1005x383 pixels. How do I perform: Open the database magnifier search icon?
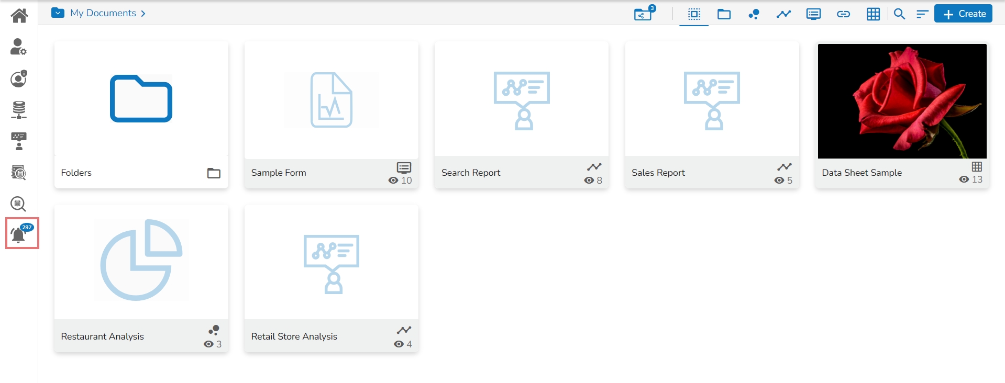pos(19,204)
